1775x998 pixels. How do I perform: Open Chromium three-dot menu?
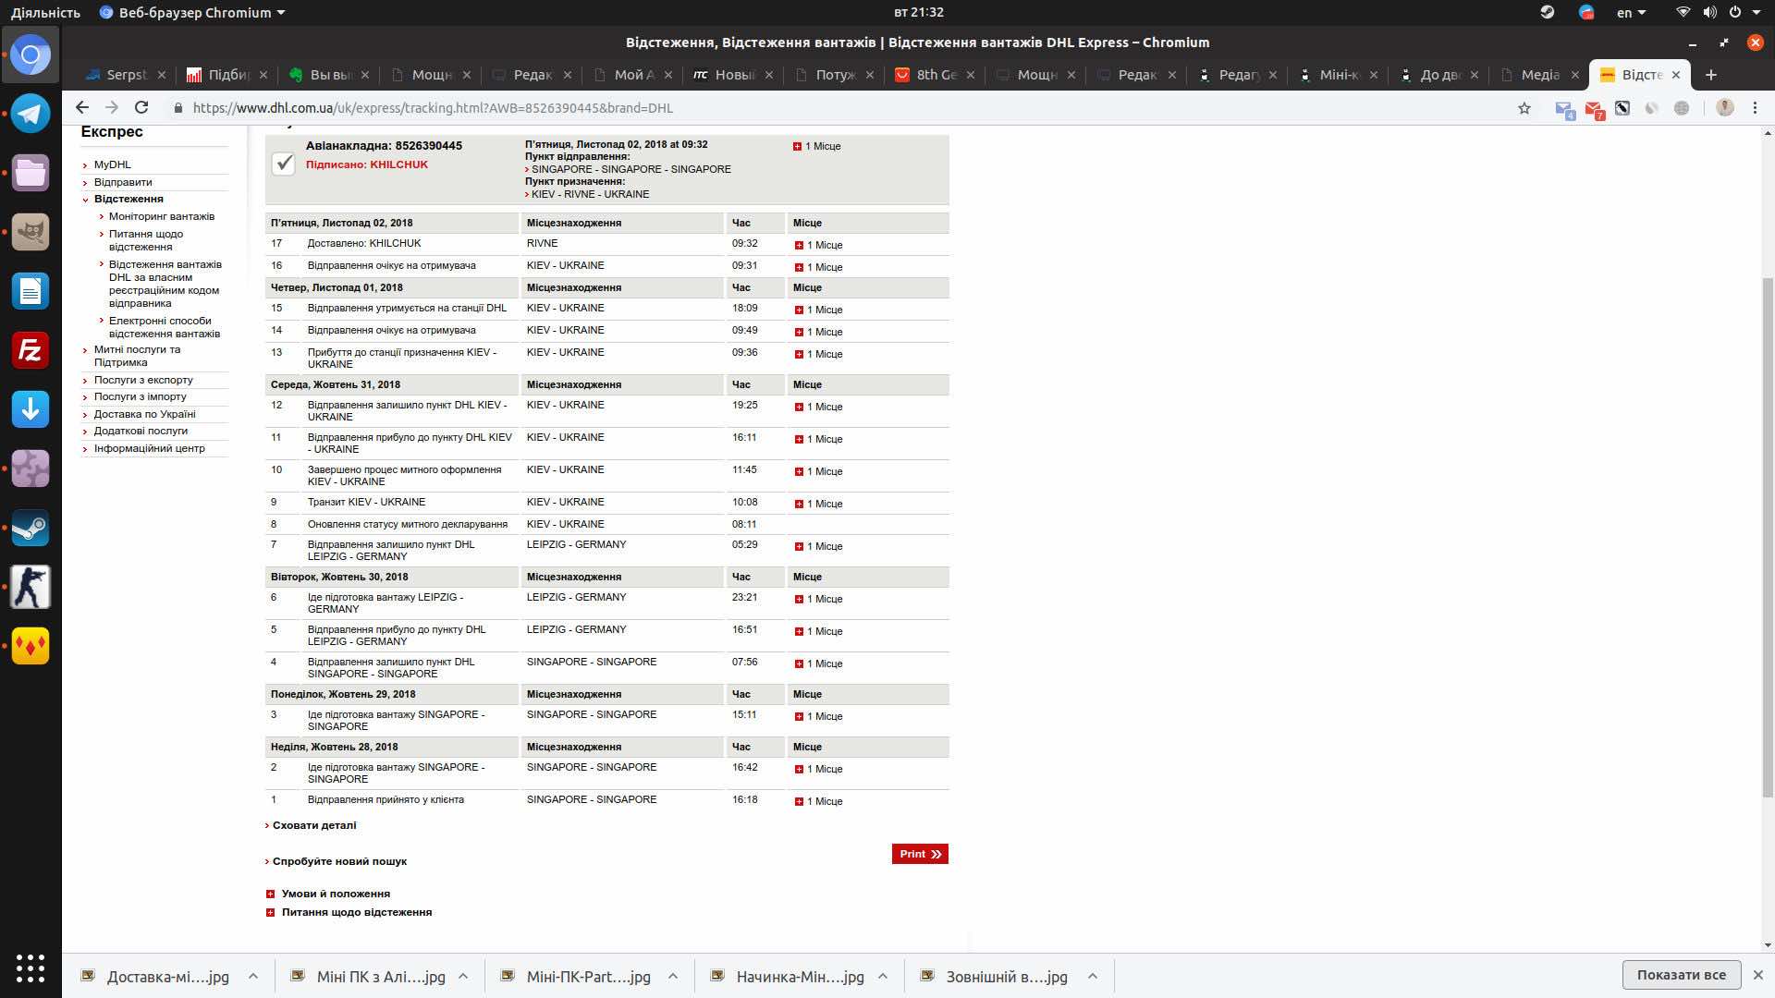coord(1755,108)
